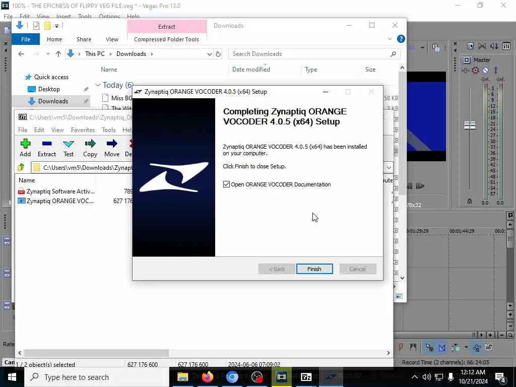Open Mixer Preferences icon in Vegas mixer
The width and height of the screenshot is (516, 387).
470,46
